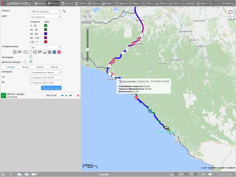Click the dark green swatch for speed 40..59
The height and width of the screenshot is (177, 236).
pyautogui.click(x=46, y=29)
